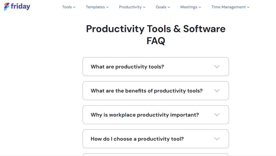This screenshot has width=276, height=156.
Task: Expand 'How do I choose a productivity tool?' chevron
Action: coord(217,139)
